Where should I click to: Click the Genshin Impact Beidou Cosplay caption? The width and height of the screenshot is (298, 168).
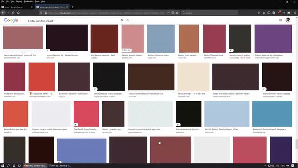point(108,94)
